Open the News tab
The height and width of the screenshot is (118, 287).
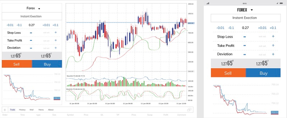[x=41, y=110]
